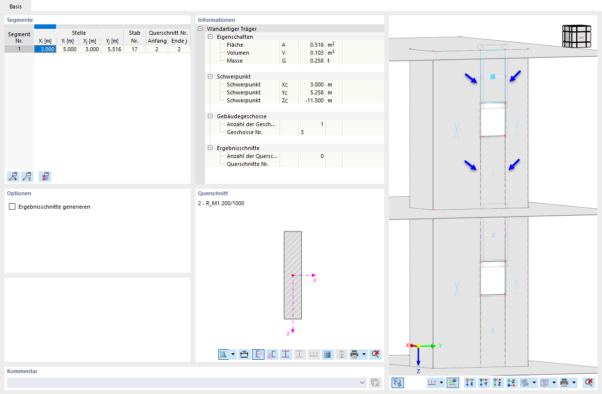This screenshot has width=602, height=394.
Task: Click the solid display model icon
Action: click(x=525, y=383)
